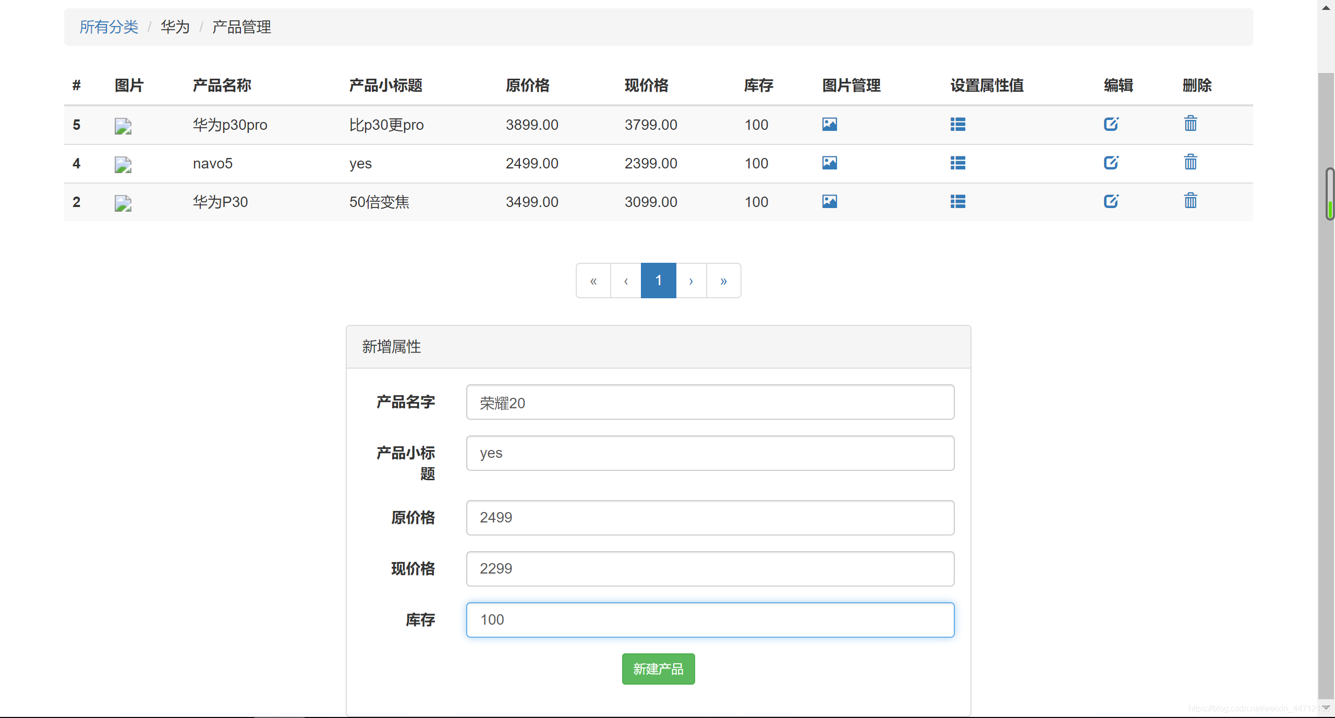Jump to the last page with »
Image resolution: width=1335 pixels, height=718 pixels.
coord(723,281)
